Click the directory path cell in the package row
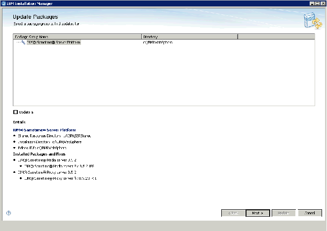 [x=158, y=42]
